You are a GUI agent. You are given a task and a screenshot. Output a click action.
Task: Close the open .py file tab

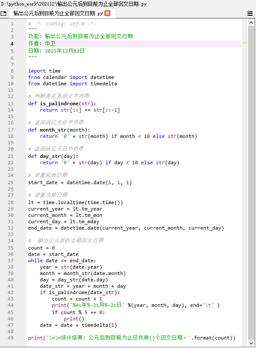[x=107, y=13]
